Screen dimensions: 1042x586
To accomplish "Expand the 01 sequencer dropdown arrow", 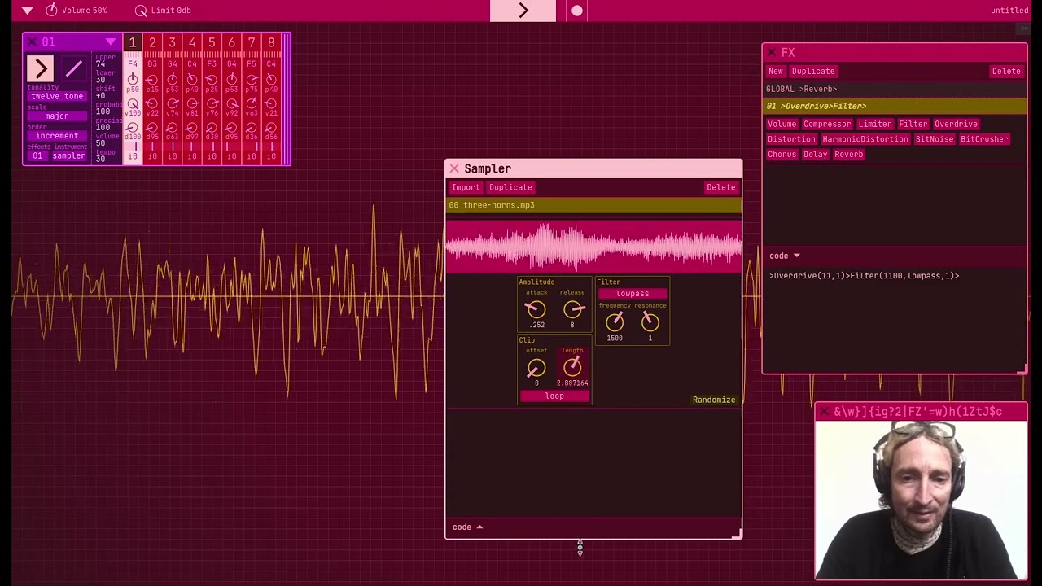I will point(110,42).
